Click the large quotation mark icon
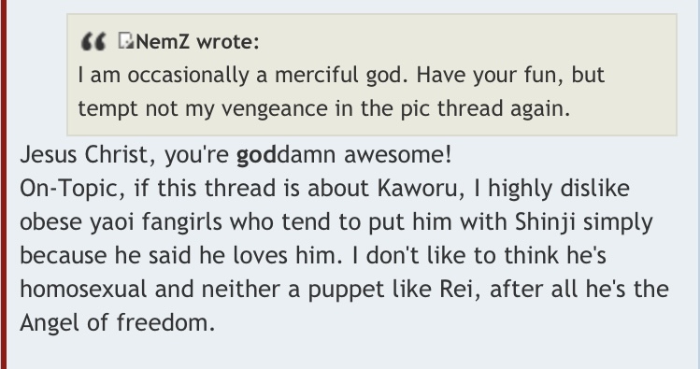This screenshot has width=700, height=369. pyautogui.click(x=93, y=41)
